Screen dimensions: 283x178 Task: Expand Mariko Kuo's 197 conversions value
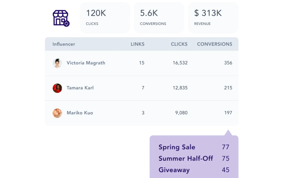(x=228, y=113)
